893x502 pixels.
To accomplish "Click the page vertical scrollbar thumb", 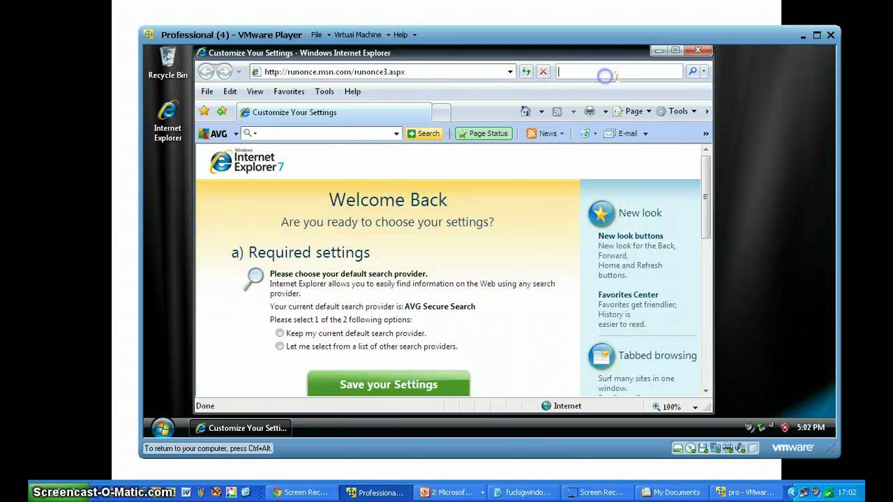I will [x=706, y=197].
